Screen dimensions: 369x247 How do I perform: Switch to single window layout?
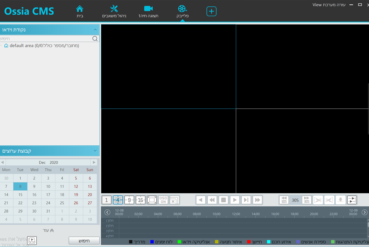tap(107, 200)
